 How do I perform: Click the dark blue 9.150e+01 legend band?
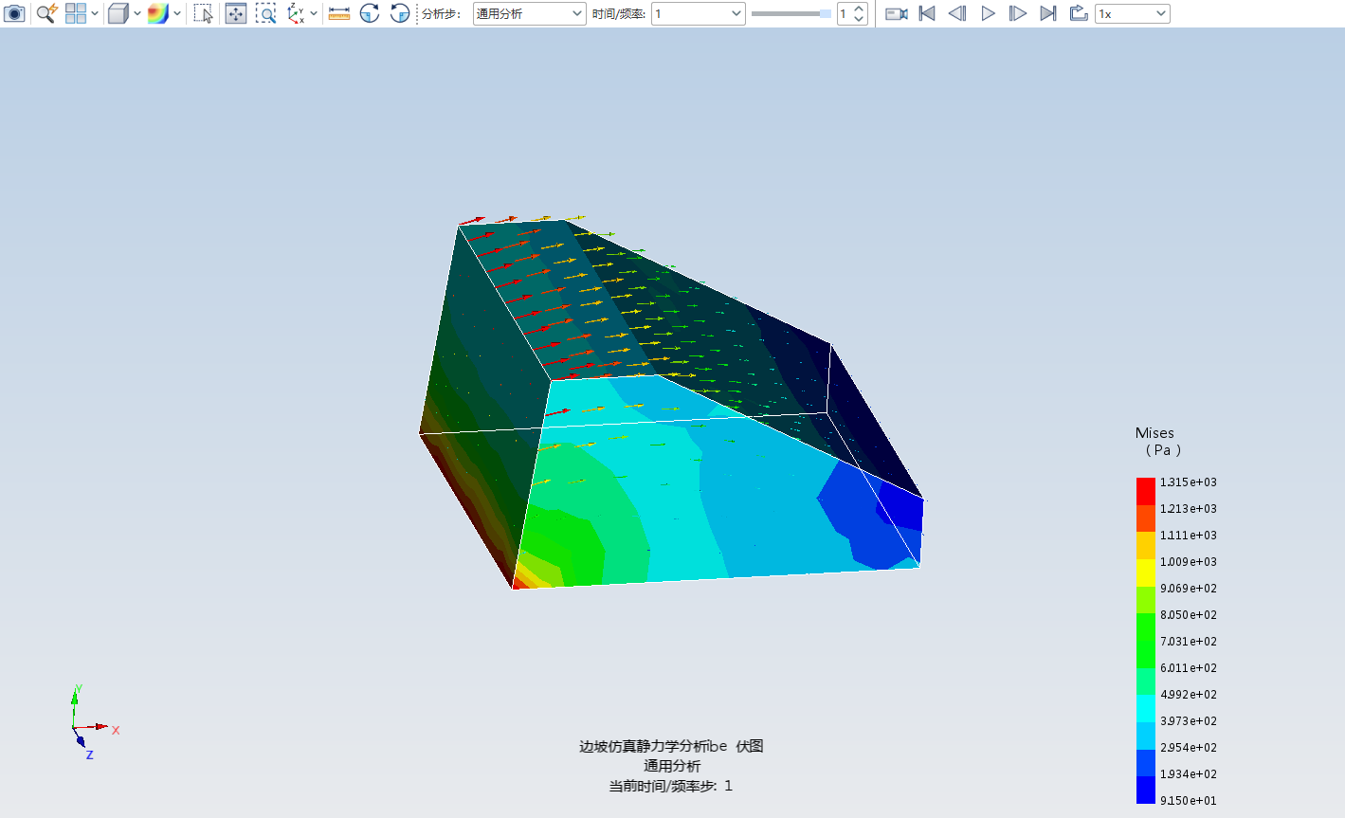pos(1146,790)
